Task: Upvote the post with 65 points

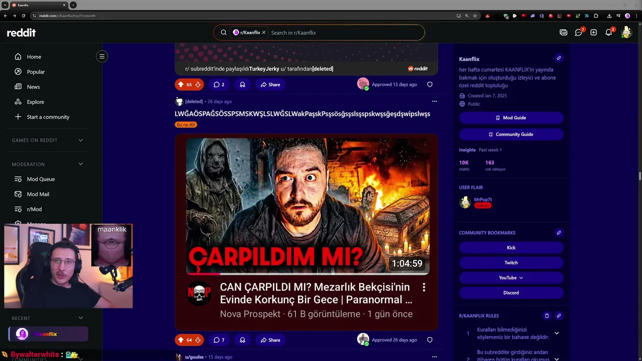Action: (181, 85)
